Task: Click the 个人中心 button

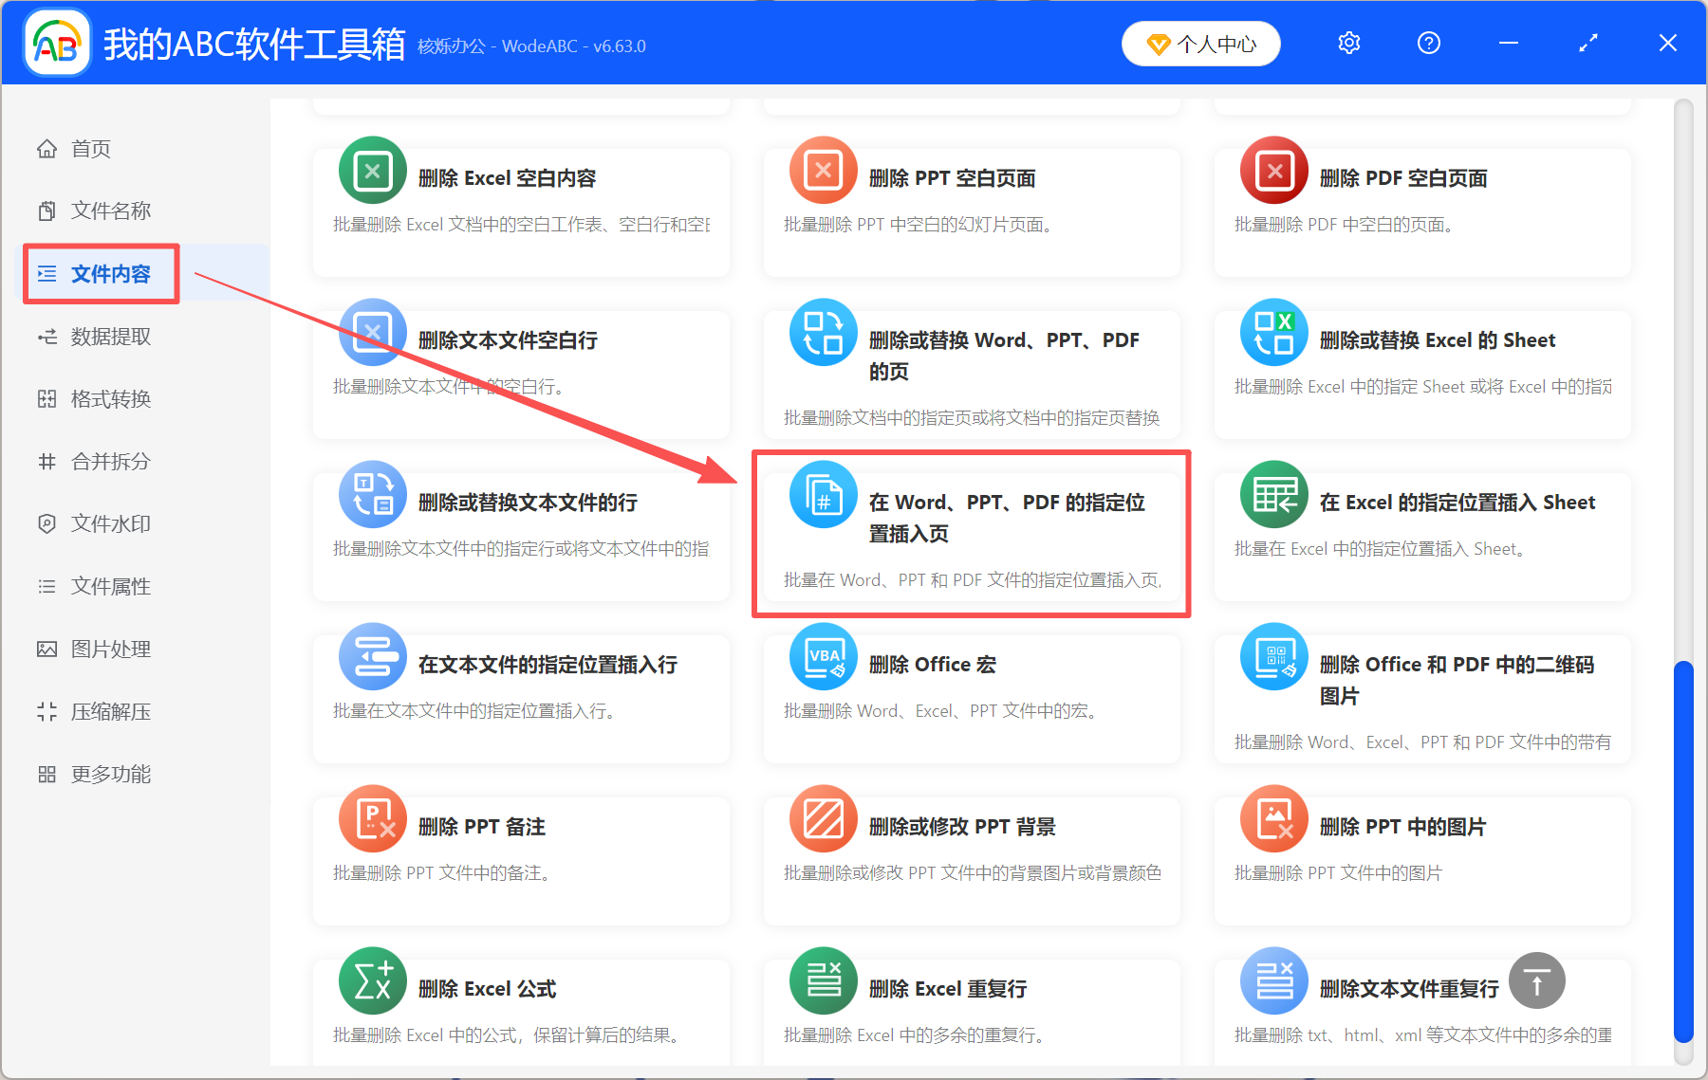Action: point(1200,43)
